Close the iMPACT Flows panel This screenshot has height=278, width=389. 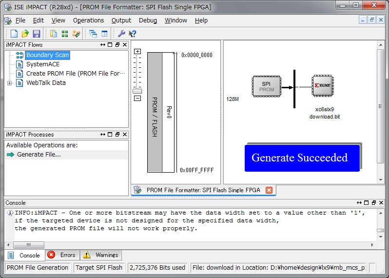click(125, 45)
